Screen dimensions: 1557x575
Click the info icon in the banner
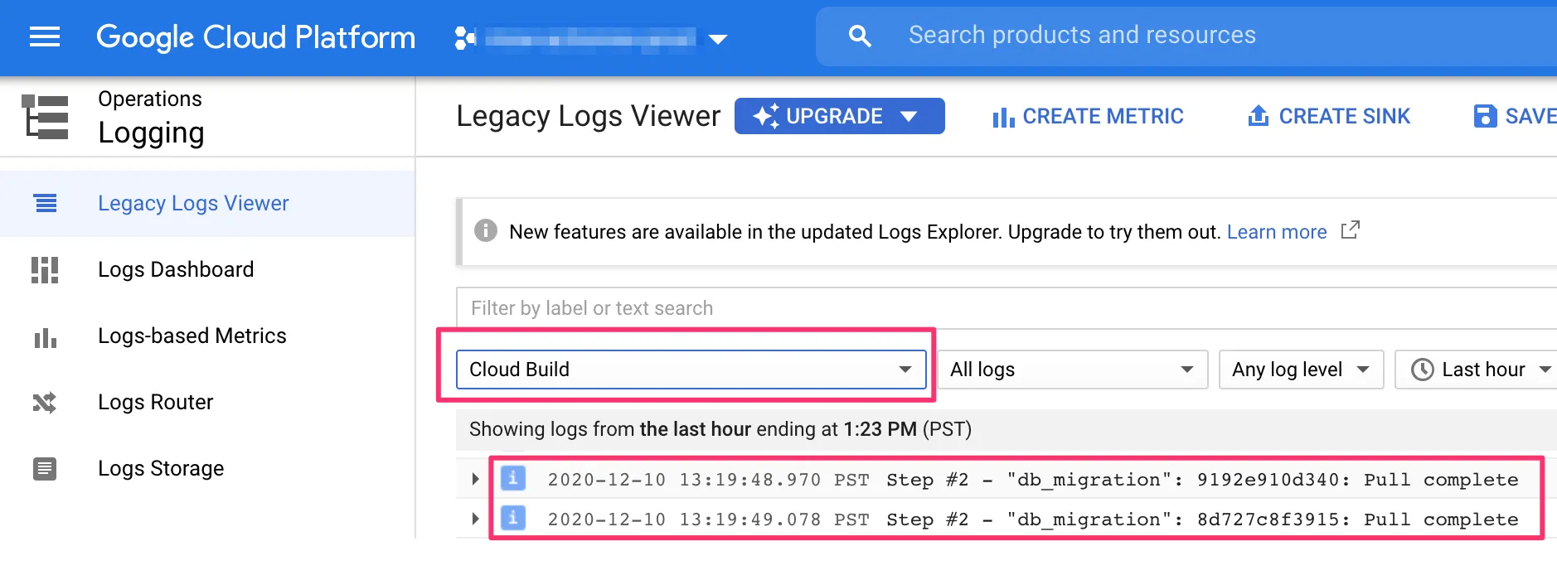click(x=486, y=231)
